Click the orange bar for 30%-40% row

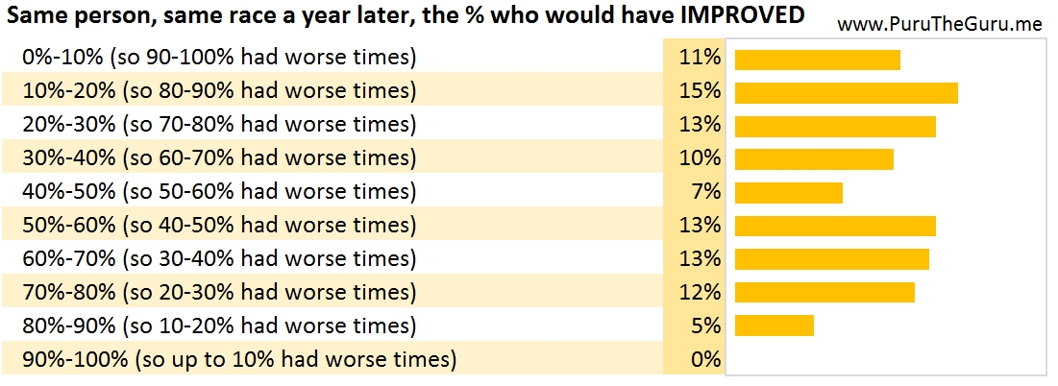(x=814, y=159)
